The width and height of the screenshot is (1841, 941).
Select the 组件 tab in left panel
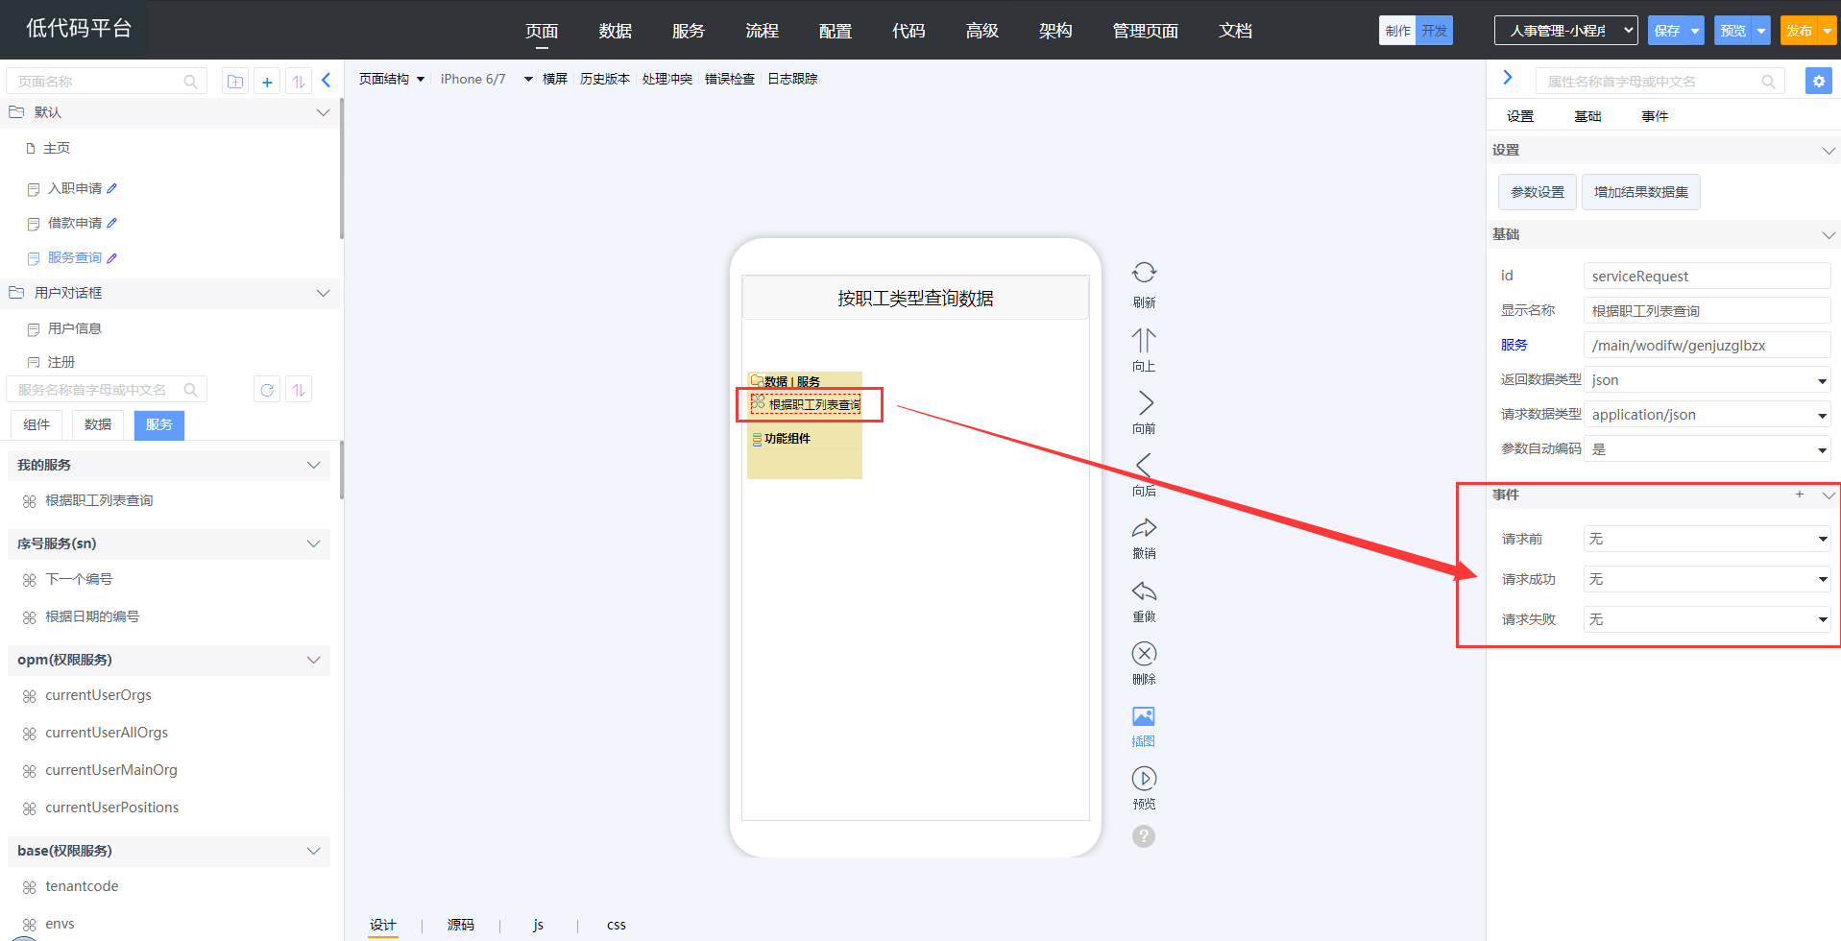tap(36, 424)
